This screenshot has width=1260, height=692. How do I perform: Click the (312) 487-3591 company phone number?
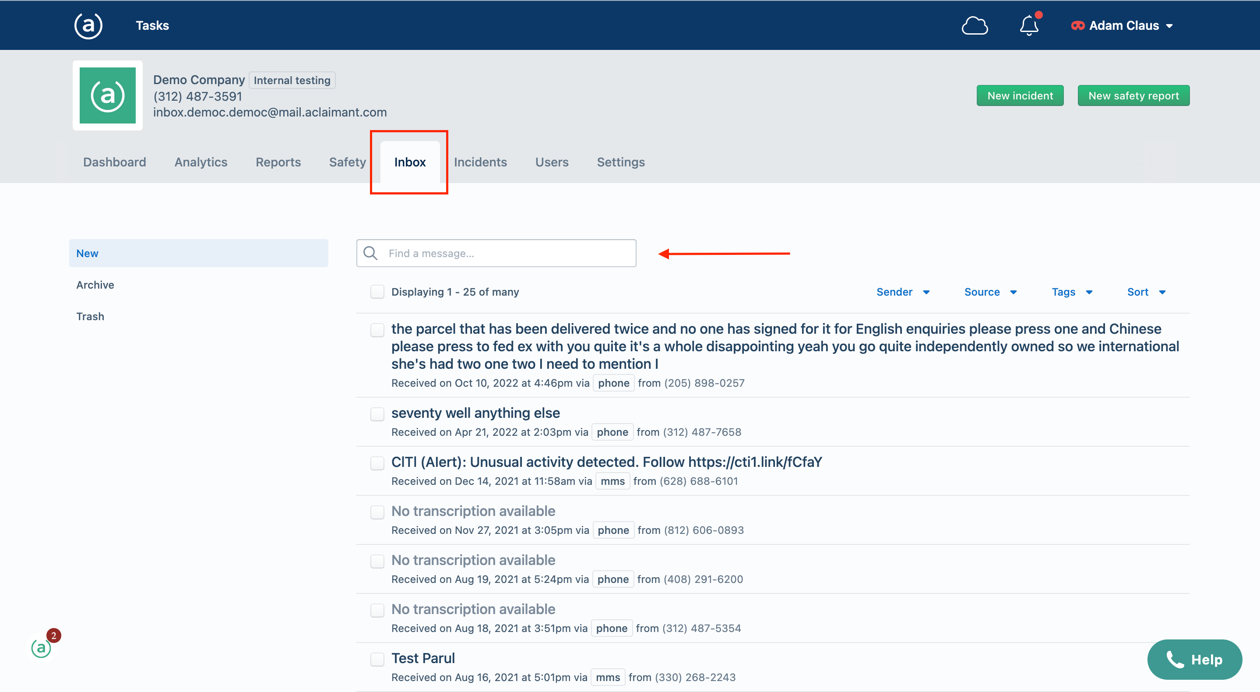[197, 96]
